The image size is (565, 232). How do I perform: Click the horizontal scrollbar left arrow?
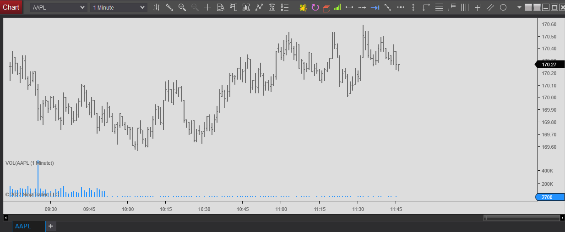tap(6, 218)
